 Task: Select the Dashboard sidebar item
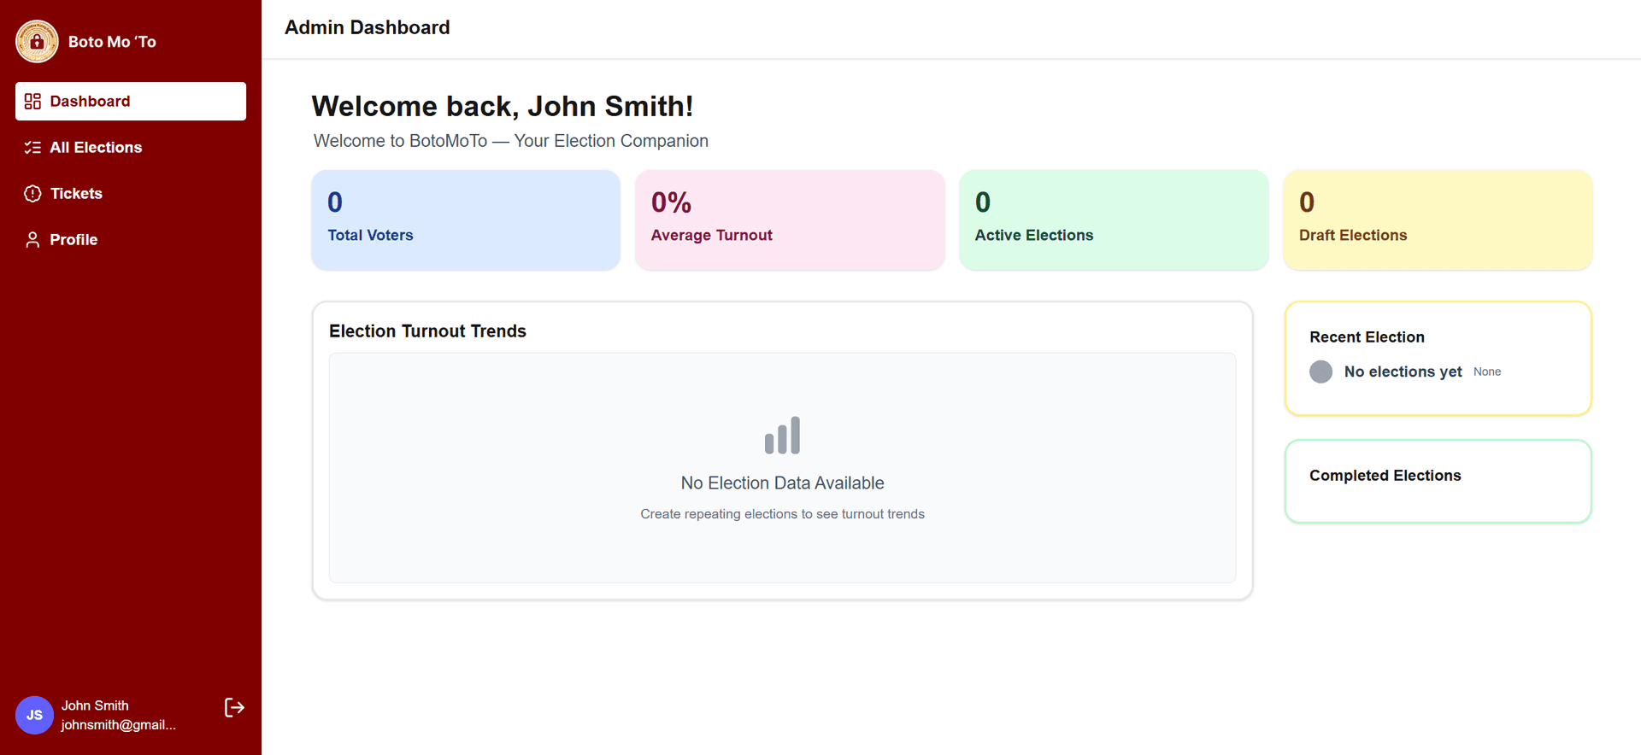coord(131,102)
